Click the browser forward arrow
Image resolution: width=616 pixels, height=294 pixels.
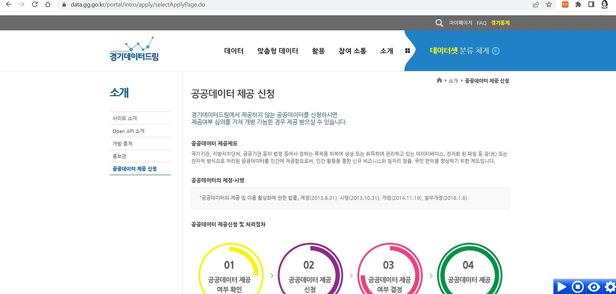[x=21, y=4]
